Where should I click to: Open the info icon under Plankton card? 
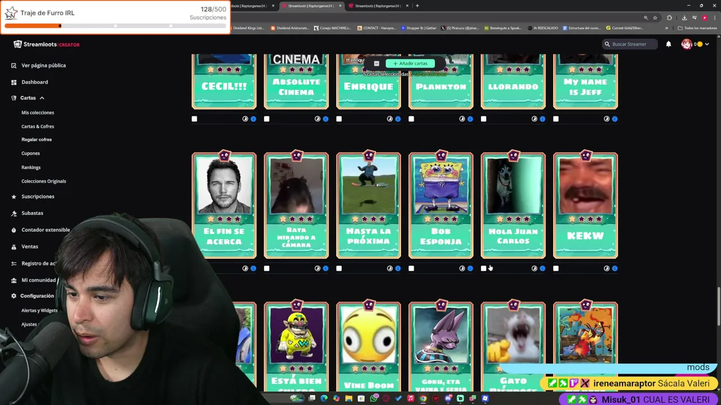pyautogui.click(x=470, y=119)
